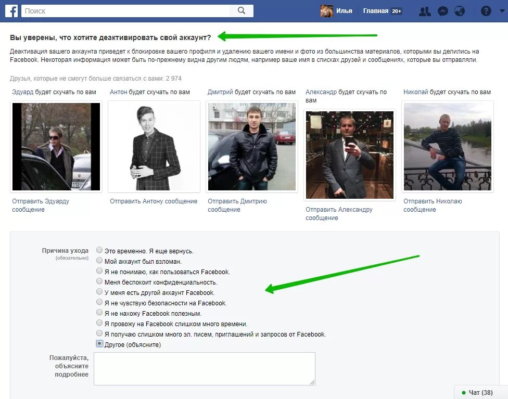Select Я провожу на Facebook слишком много времени

pyautogui.click(x=99, y=323)
